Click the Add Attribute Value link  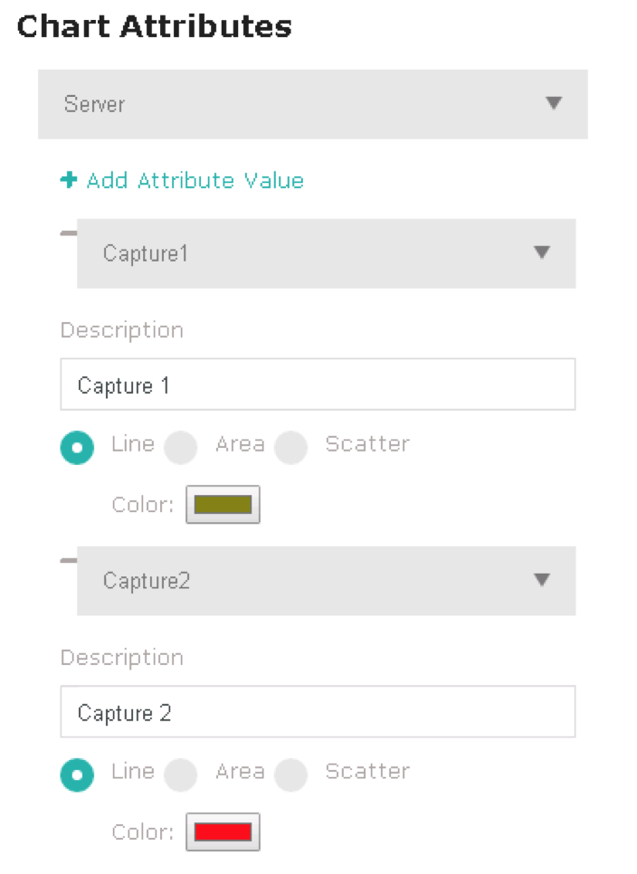click(195, 181)
